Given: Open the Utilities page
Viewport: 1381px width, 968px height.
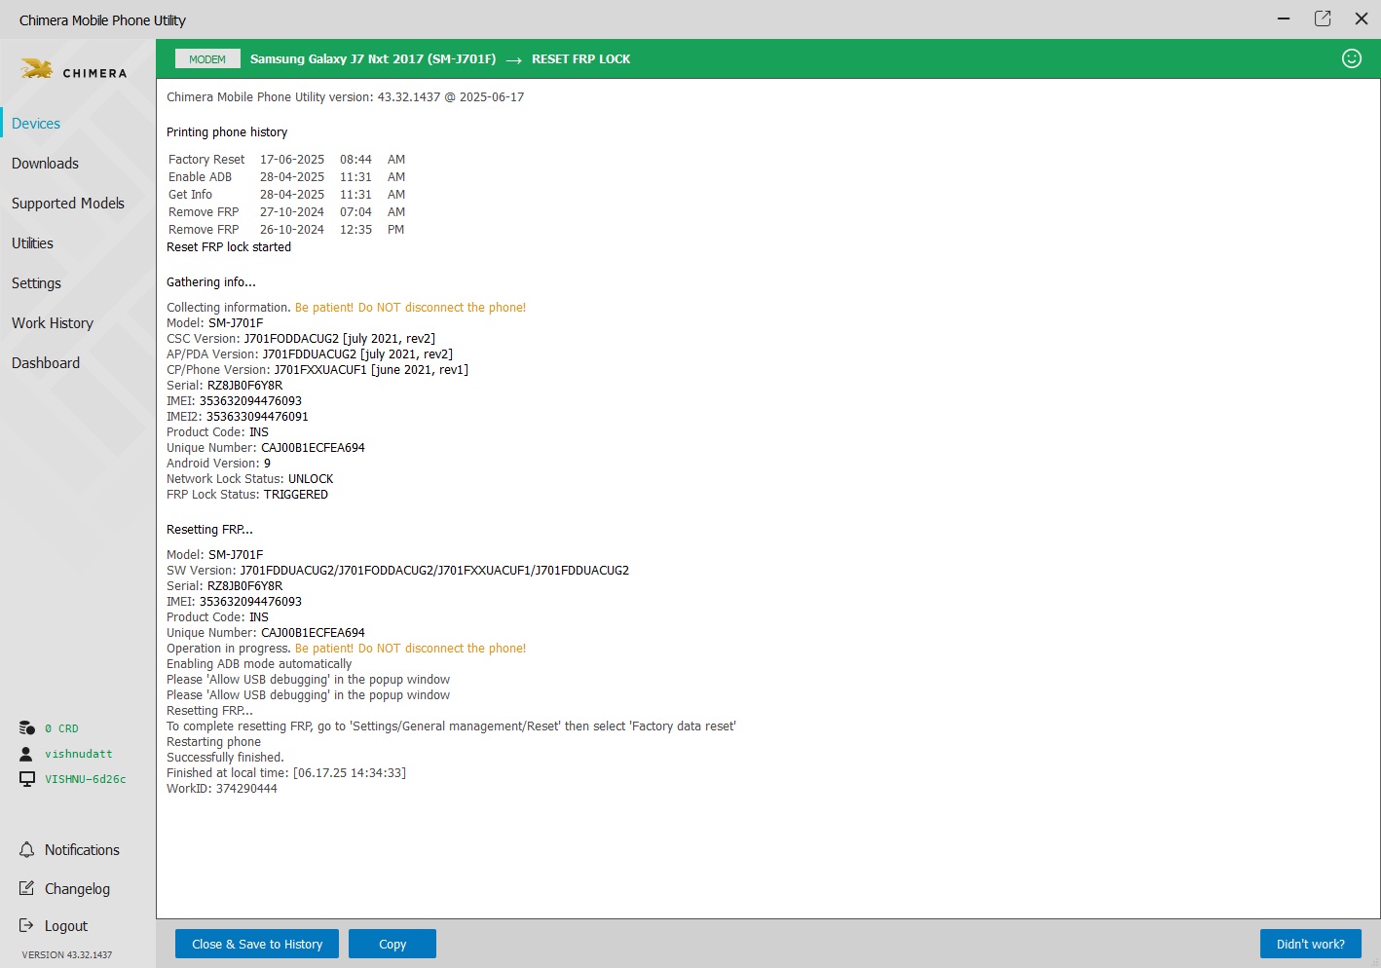Looking at the screenshot, I should (x=32, y=243).
